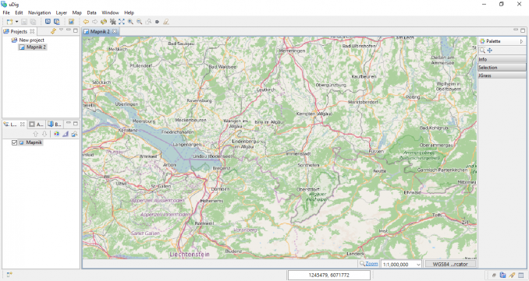Open the layer style palette icon
This screenshot has height=281, width=529.
coord(56,134)
